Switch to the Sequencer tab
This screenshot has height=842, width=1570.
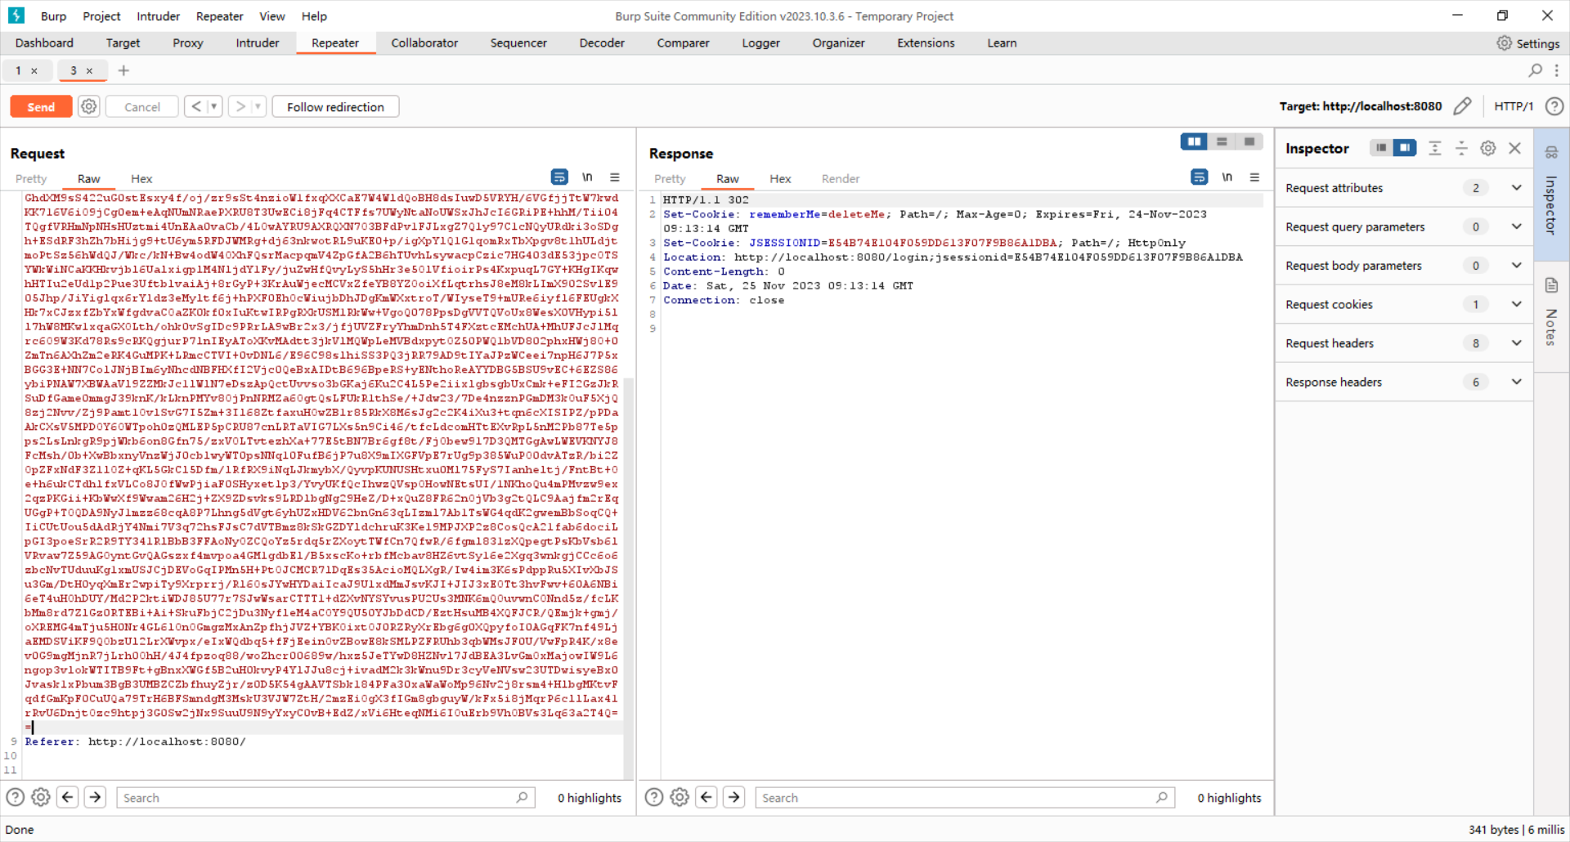click(x=518, y=43)
